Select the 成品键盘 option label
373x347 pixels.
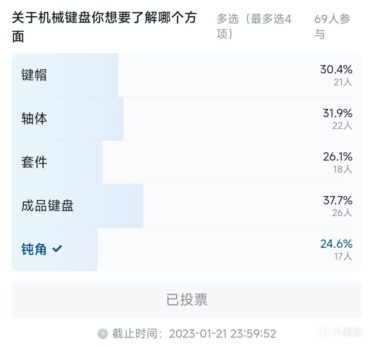click(x=47, y=206)
